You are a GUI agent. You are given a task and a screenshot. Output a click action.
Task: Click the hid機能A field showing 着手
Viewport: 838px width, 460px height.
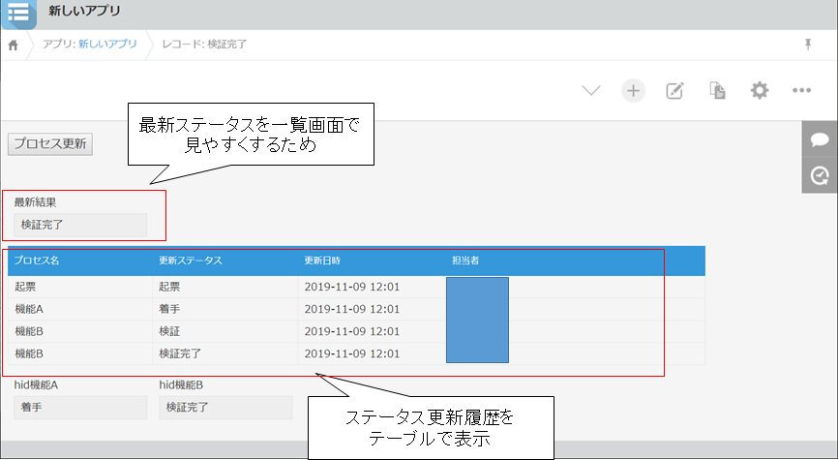(80, 408)
